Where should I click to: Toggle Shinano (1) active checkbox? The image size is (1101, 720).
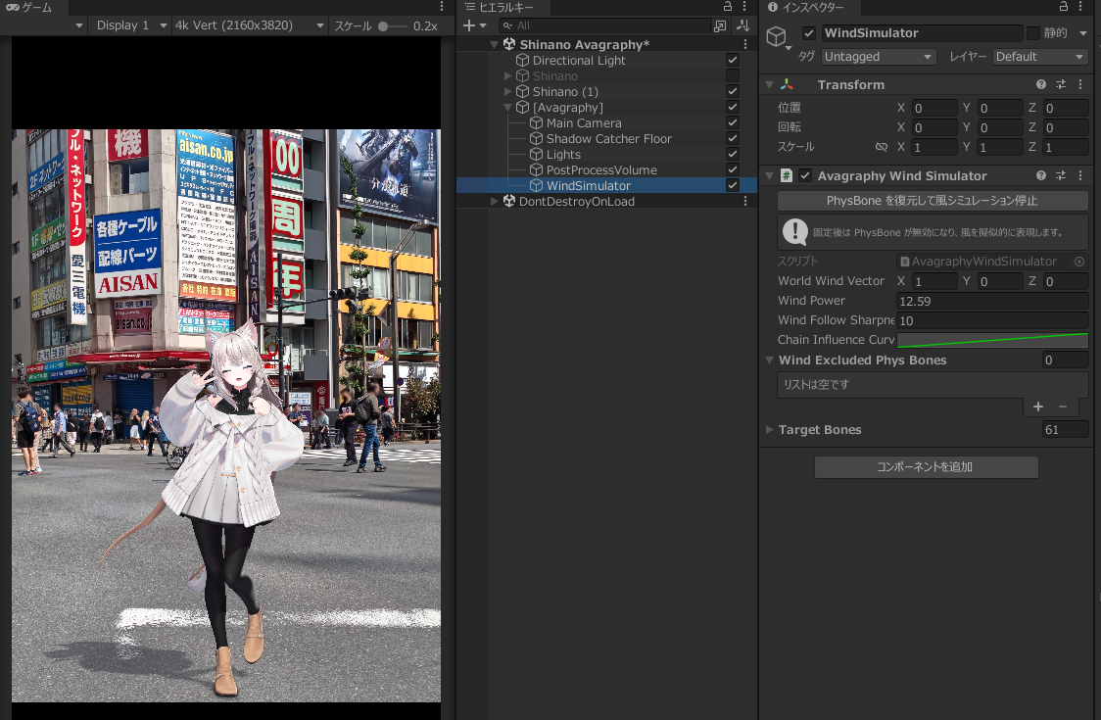pyautogui.click(x=733, y=91)
